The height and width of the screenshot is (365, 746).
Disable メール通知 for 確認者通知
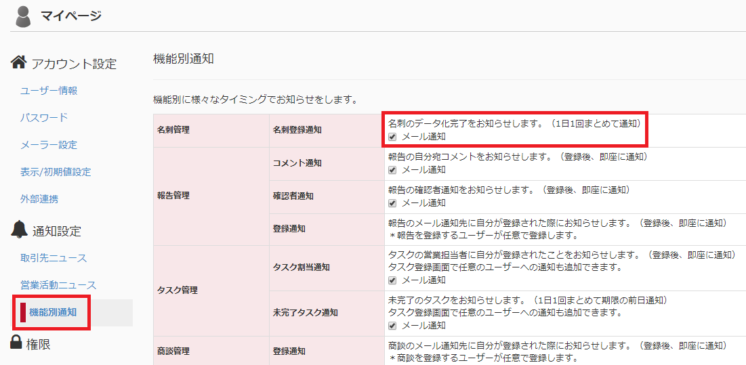(x=393, y=202)
